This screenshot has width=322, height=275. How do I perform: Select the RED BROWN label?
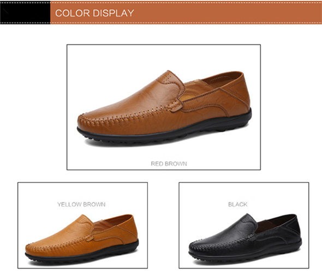click(x=169, y=164)
